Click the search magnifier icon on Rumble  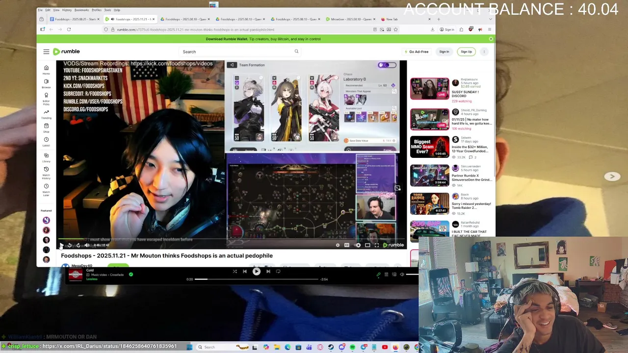(x=296, y=51)
